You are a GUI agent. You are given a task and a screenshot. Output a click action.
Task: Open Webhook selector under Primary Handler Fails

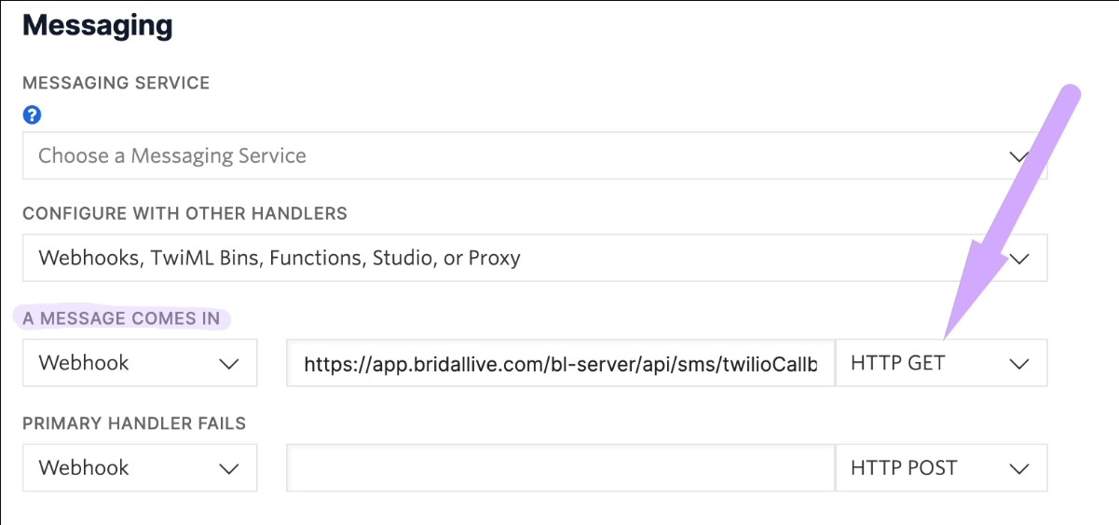click(x=140, y=467)
